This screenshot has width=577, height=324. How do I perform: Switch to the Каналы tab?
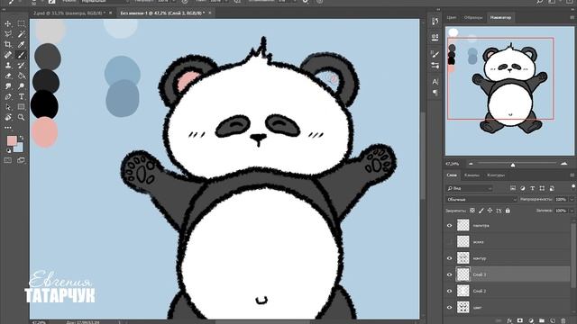(472, 175)
